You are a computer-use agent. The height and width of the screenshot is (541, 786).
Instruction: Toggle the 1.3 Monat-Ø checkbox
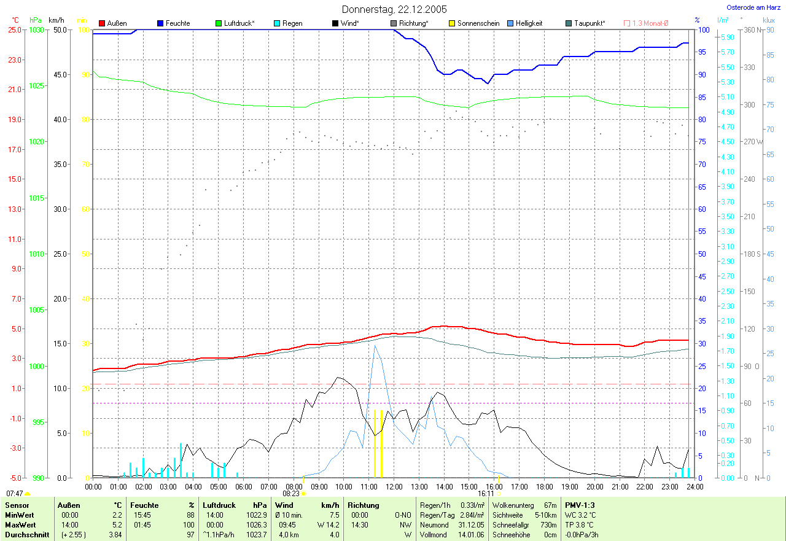627,23
